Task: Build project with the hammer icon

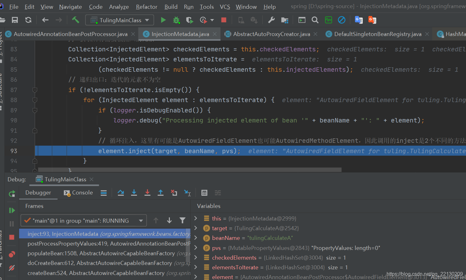Action: click(75, 20)
